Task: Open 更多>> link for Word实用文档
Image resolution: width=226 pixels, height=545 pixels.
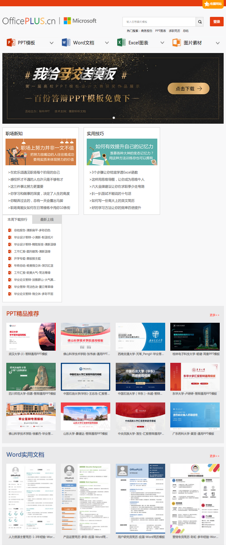Action: click(x=215, y=456)
